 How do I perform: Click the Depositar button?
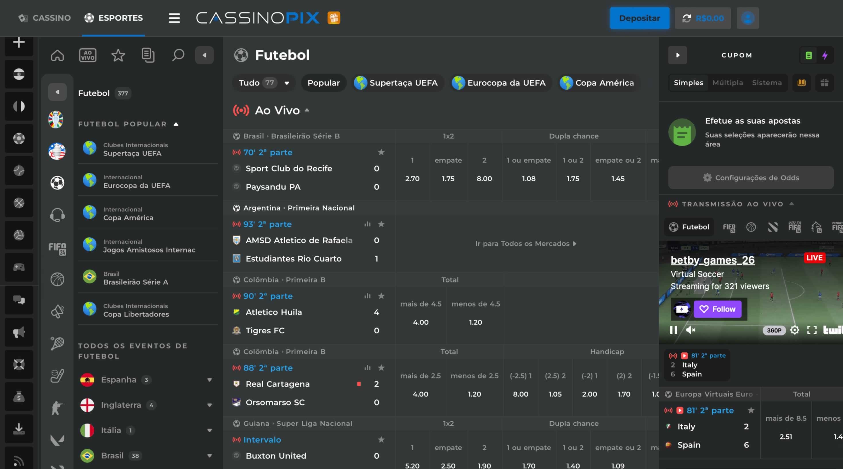point(639,18)
